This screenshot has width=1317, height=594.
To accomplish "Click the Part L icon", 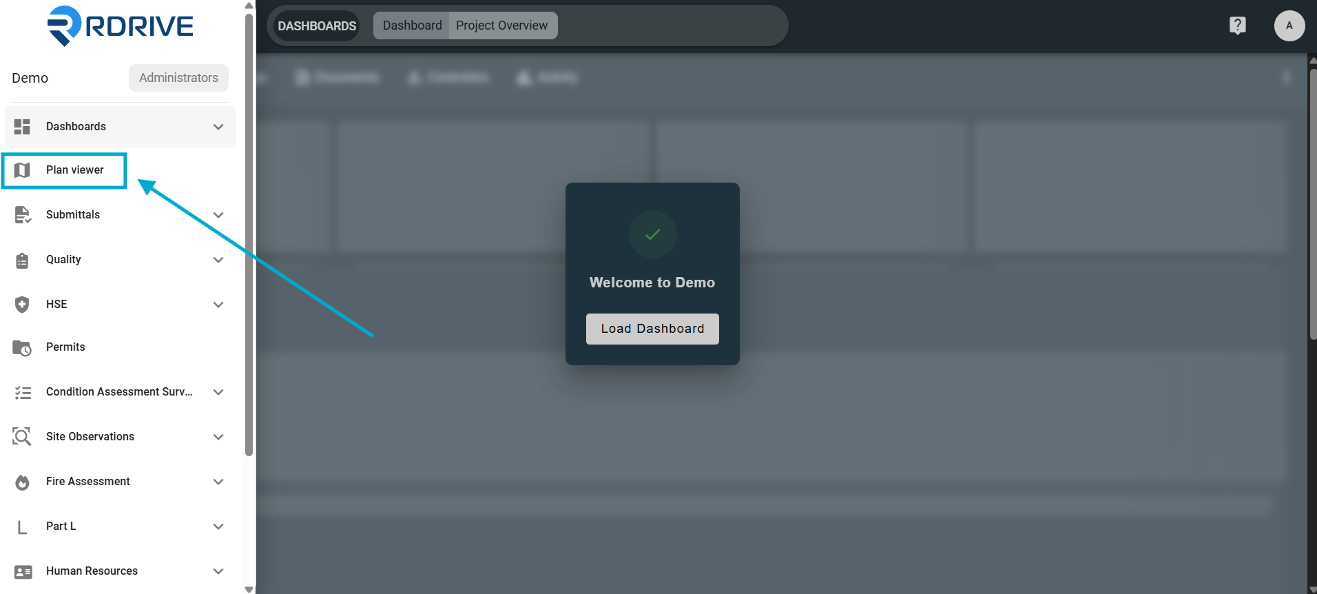I will tap(22, 527).
